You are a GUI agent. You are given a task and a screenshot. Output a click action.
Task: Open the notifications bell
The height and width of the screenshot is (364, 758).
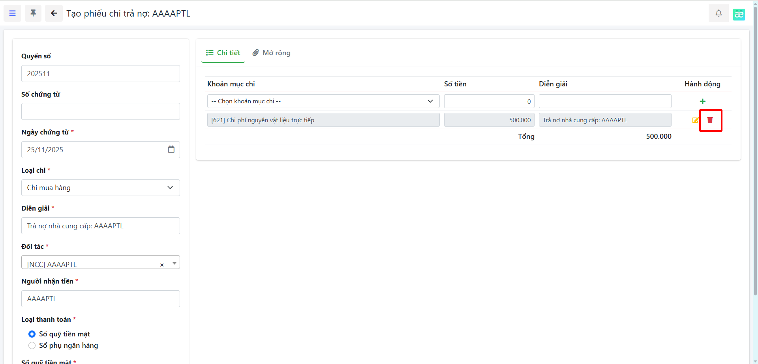719,13
